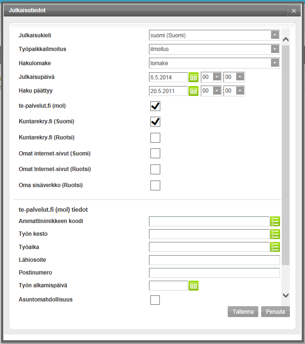Click scroll down arrow icon

click(x=286, y=295)
